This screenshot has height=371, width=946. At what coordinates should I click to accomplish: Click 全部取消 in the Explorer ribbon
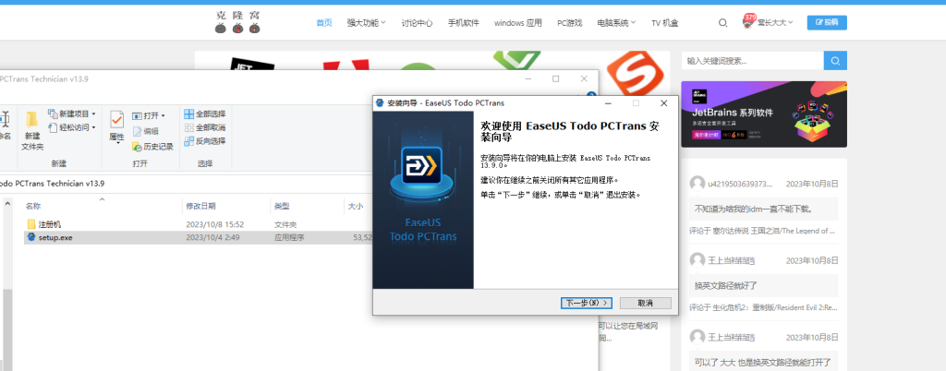[205, 127]
